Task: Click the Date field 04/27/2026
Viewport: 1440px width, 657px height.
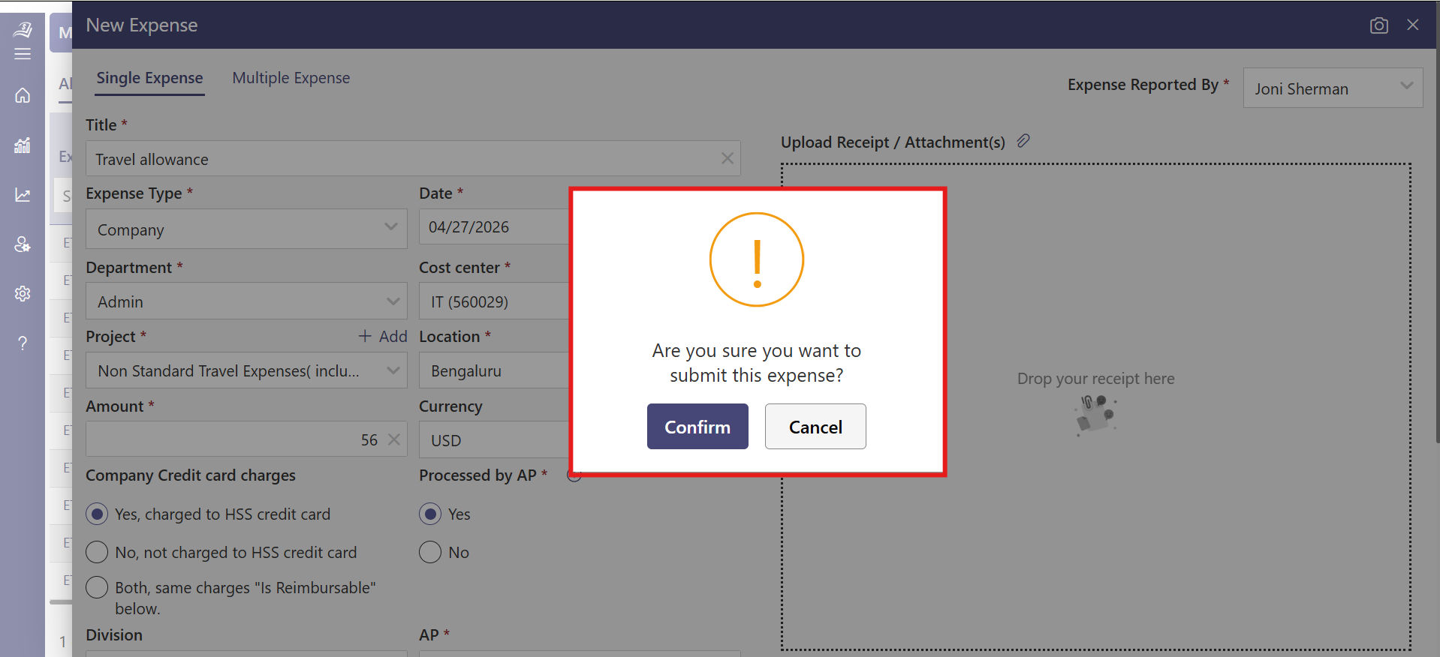Action: pos(494,226)
